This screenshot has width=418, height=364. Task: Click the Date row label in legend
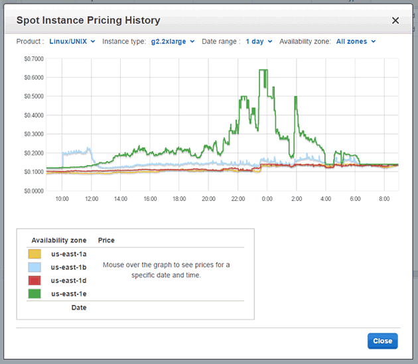79,308
